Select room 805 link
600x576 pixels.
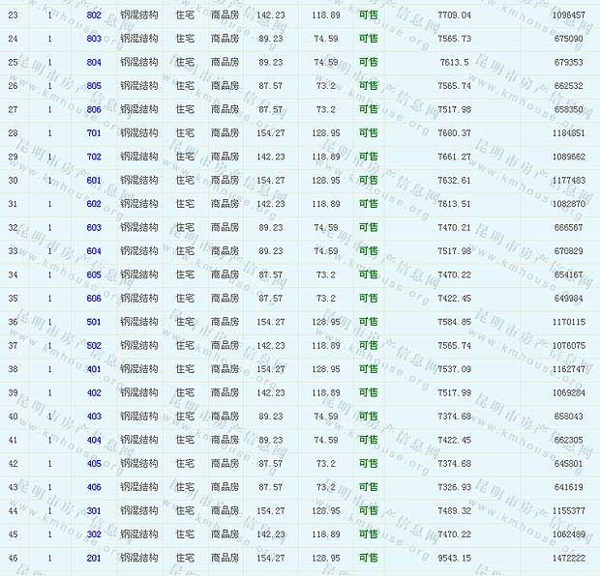pos(94,86)
